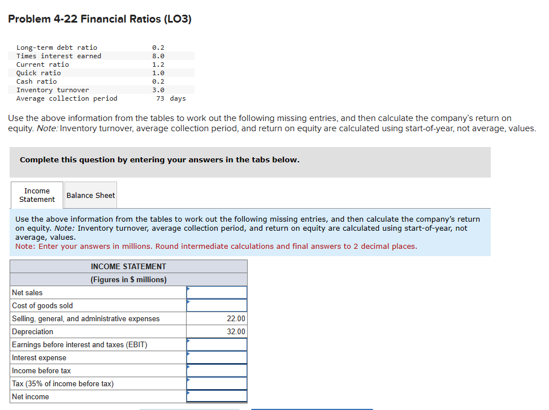Switch to the Balance Sheet tab

coord(90,195)
